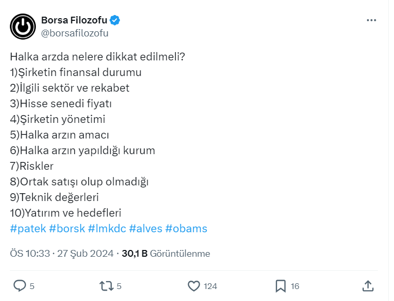The height and width of the screenshot is (301, 394).
Task: Open the #lmkdc hashtag
Action: pos(106,229)
